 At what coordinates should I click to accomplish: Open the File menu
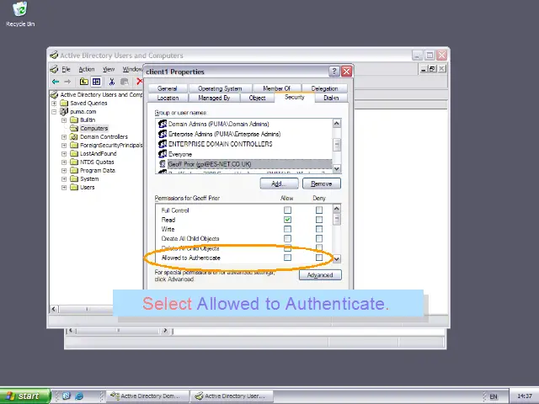click(x=66, y=69)
